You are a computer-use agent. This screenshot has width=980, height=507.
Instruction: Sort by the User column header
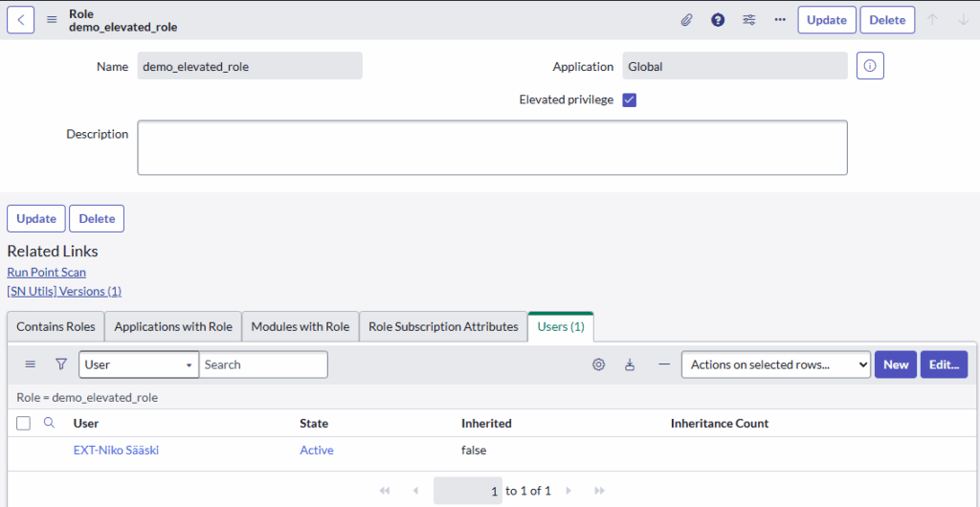click(86, 424)
